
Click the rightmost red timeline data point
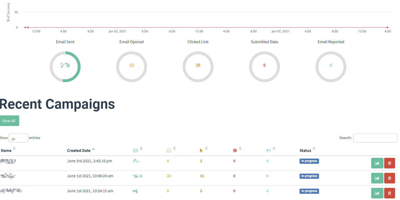(387, 27)
